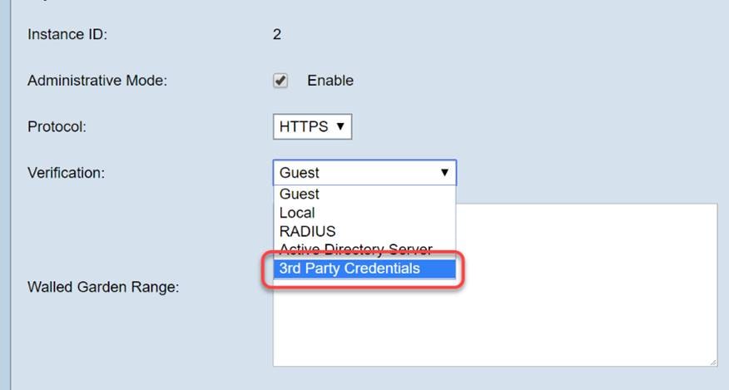The image size is (729, 390).
Task: Click the Verification dropdown arrow
Action: coord(445,173)
